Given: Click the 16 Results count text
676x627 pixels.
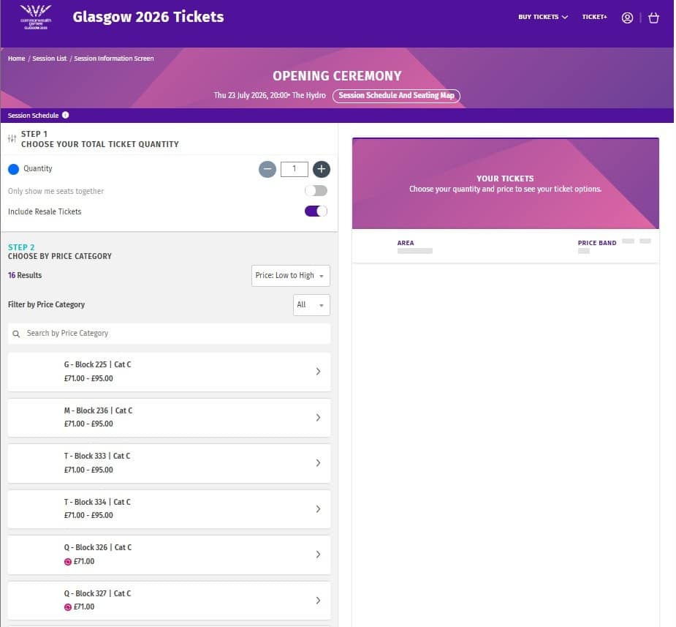Looking at the screenshot, I should tap(25, 275).
